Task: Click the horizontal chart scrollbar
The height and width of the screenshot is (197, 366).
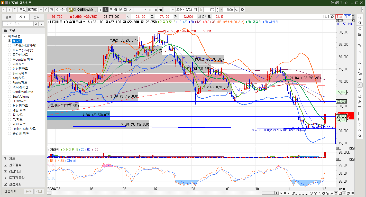Action: coord(268,193)
